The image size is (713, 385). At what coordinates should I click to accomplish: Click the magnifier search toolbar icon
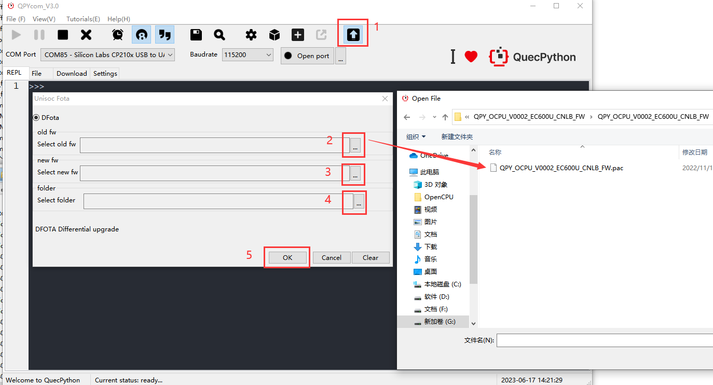(x=220, y=35)
